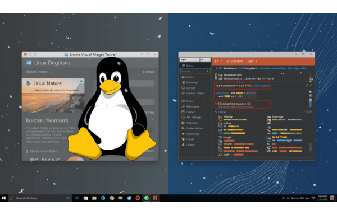337x224 pixels.
Task: Click the Filhon back button
Action: pyautogui.click(x=149, y=72)
